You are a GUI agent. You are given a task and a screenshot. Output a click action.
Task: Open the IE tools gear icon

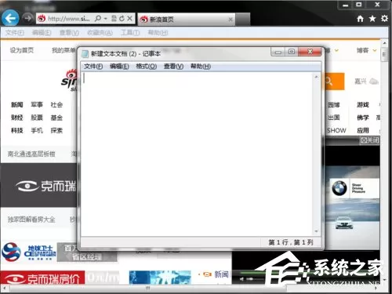(384, 19)
